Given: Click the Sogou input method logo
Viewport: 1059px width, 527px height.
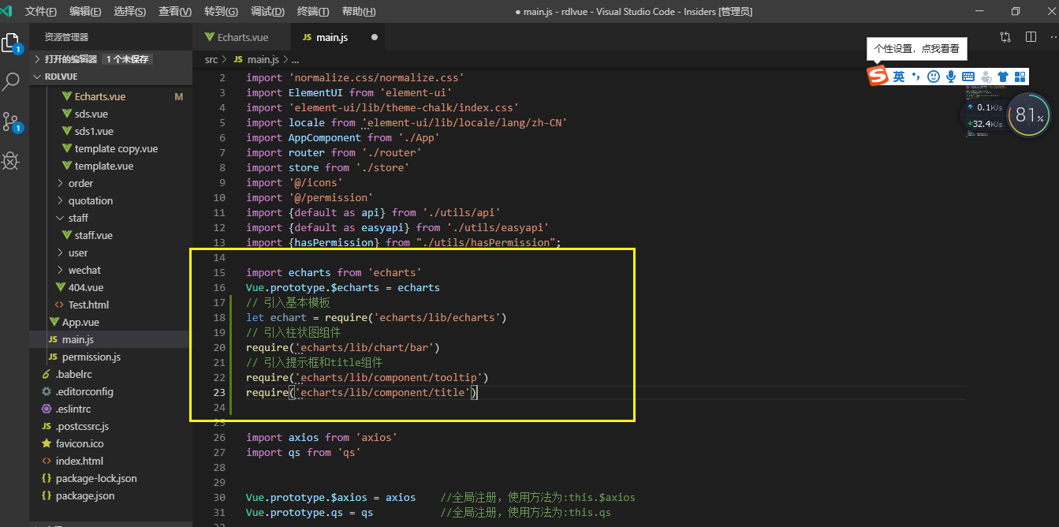Looking at the screenshot, I should (x=878, y=76).
